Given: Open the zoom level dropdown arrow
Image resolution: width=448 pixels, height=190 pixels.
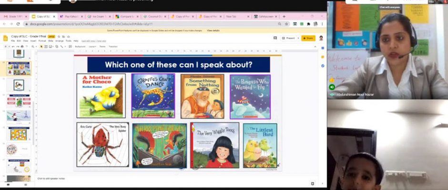Looking at the screenshot, I should pyautogui.click(x=36, y=47).
